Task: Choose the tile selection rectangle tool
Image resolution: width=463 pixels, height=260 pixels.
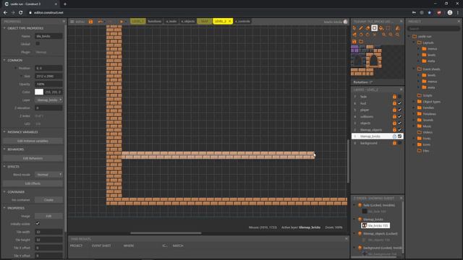Action: pos(388,28)
